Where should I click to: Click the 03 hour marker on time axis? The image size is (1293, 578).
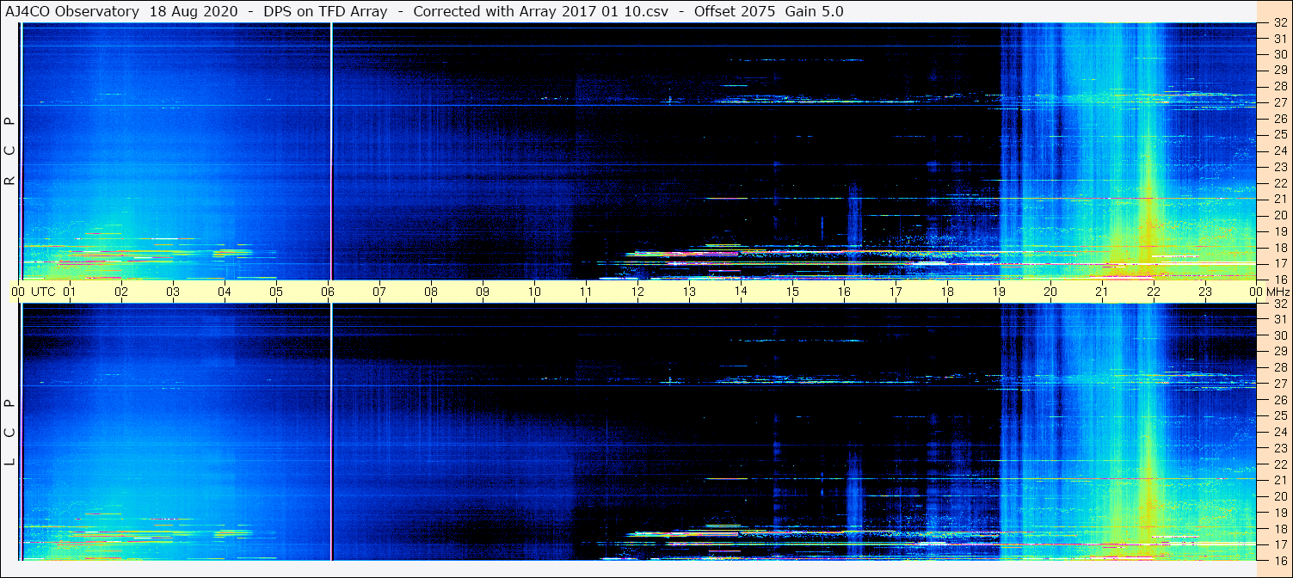173,292
